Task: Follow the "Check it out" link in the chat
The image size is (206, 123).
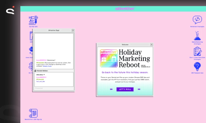Action: pos(47,66)
